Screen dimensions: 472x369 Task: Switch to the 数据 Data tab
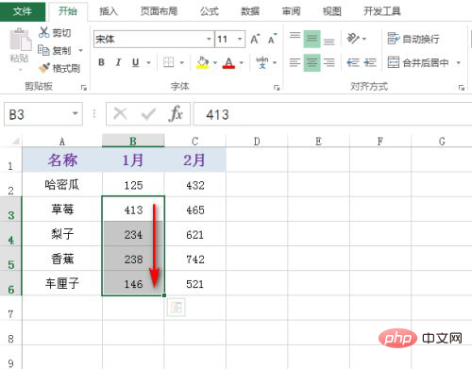250,11
